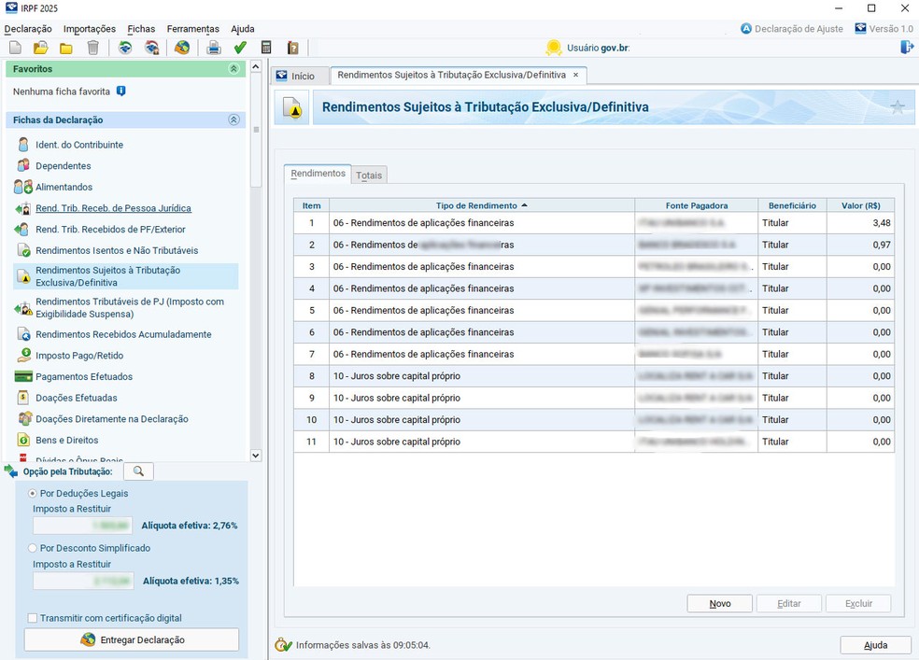The image size is (919, 660).
Task: Click the Dependentes people icon
Action: tap(22, 166)
